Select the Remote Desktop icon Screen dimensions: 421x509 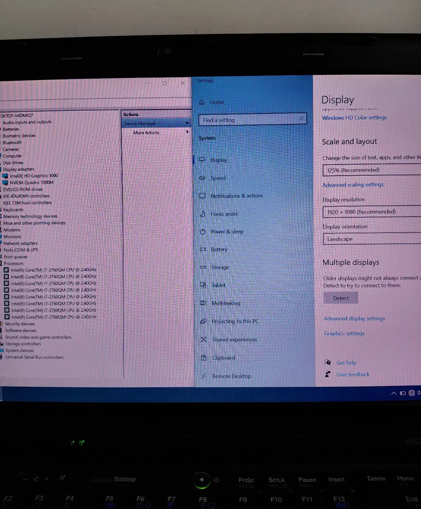[204, 376]
